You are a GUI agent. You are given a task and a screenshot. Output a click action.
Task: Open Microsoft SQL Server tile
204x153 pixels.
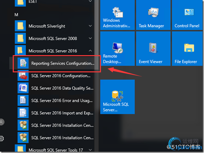click(x=118, y=97)
